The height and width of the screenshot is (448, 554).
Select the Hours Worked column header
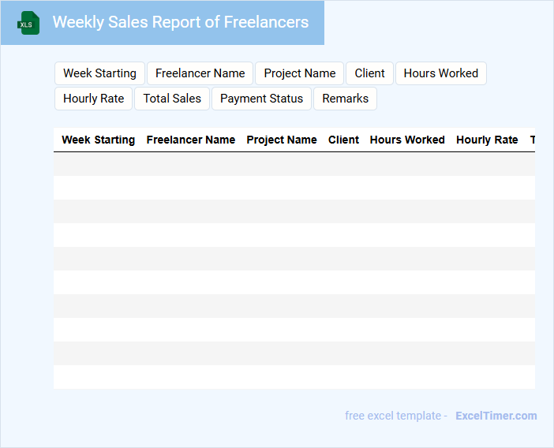407,140
